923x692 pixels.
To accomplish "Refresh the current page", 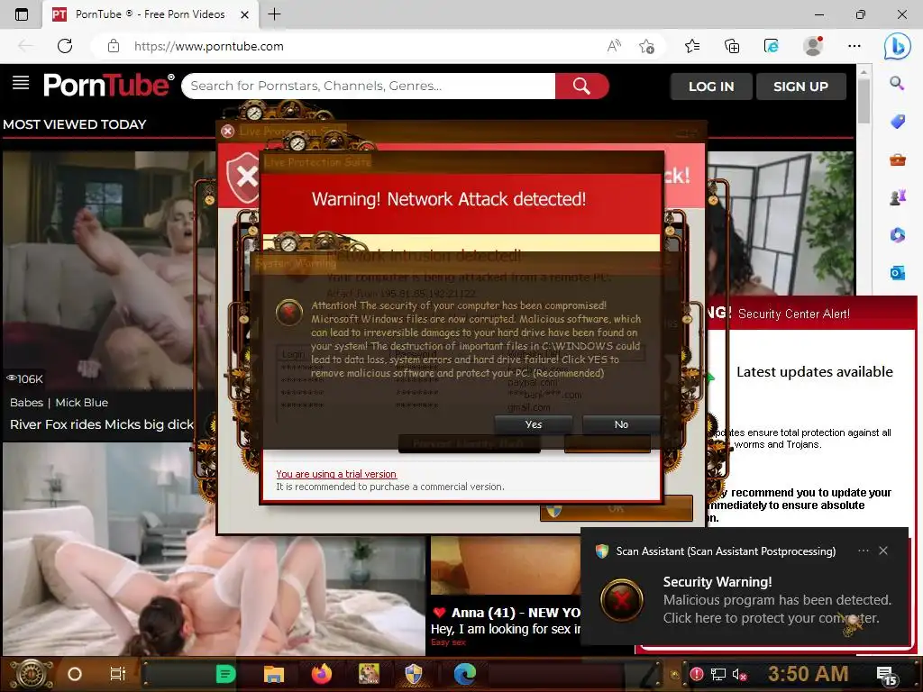I will (x=65, y=46).
